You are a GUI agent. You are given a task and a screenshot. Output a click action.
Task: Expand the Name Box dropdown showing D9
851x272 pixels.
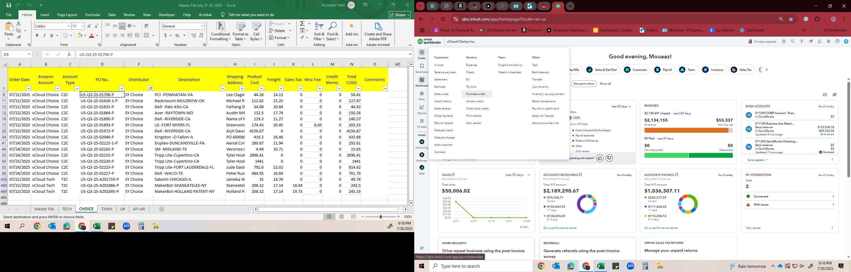[x=29, y=54]
